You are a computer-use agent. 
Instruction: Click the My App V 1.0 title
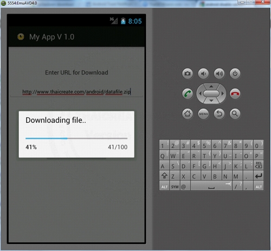[51, 37]
